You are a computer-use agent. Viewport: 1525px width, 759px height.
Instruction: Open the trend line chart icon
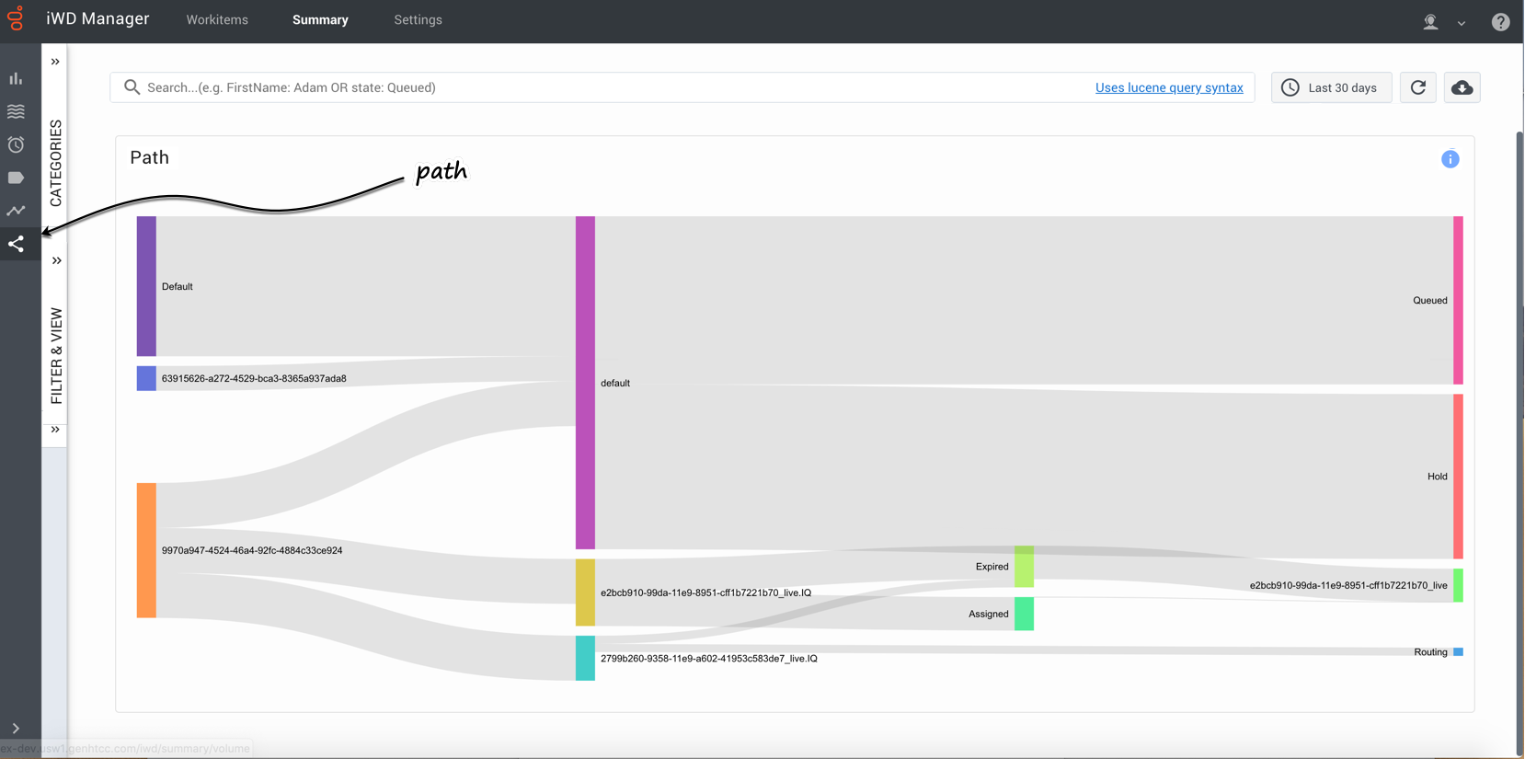coord(16,211)
